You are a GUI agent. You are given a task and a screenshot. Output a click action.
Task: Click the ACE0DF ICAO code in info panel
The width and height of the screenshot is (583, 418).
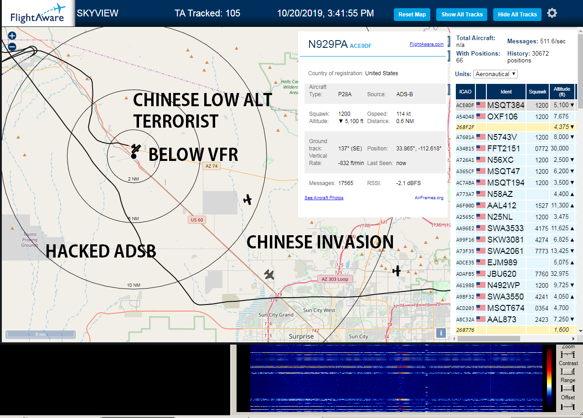click(x=360, y=46)
